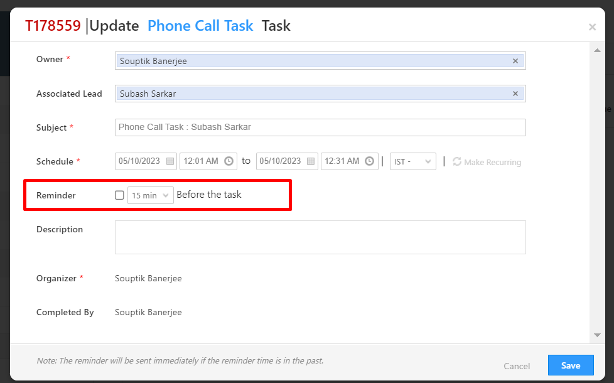Expand the IST time zone dropdown
Screen dimensions: 614x383
413,161
